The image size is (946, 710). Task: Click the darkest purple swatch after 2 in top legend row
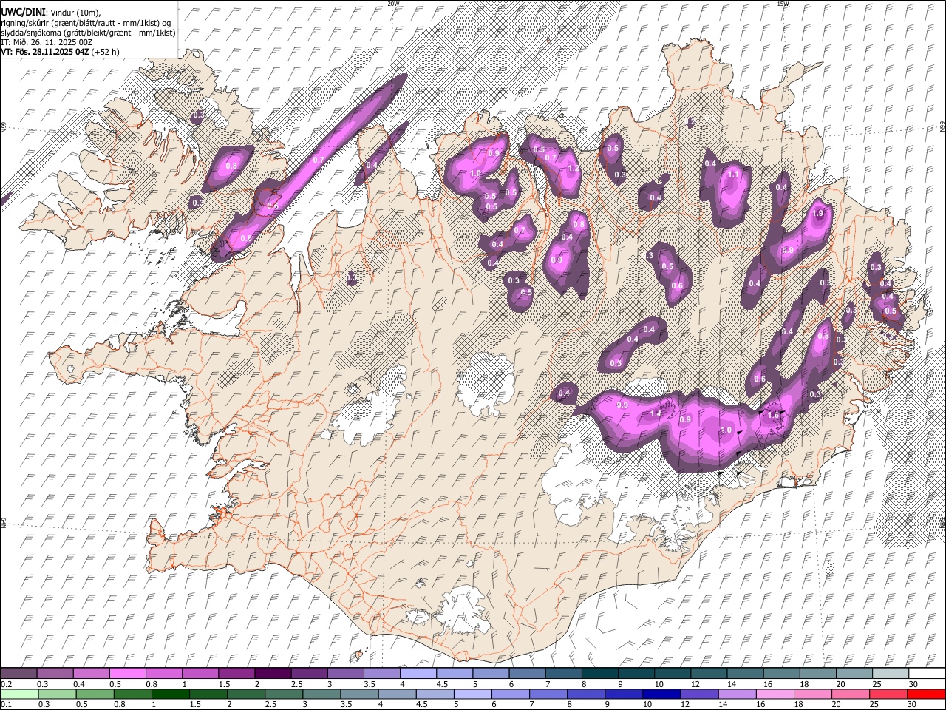[272, 674]
